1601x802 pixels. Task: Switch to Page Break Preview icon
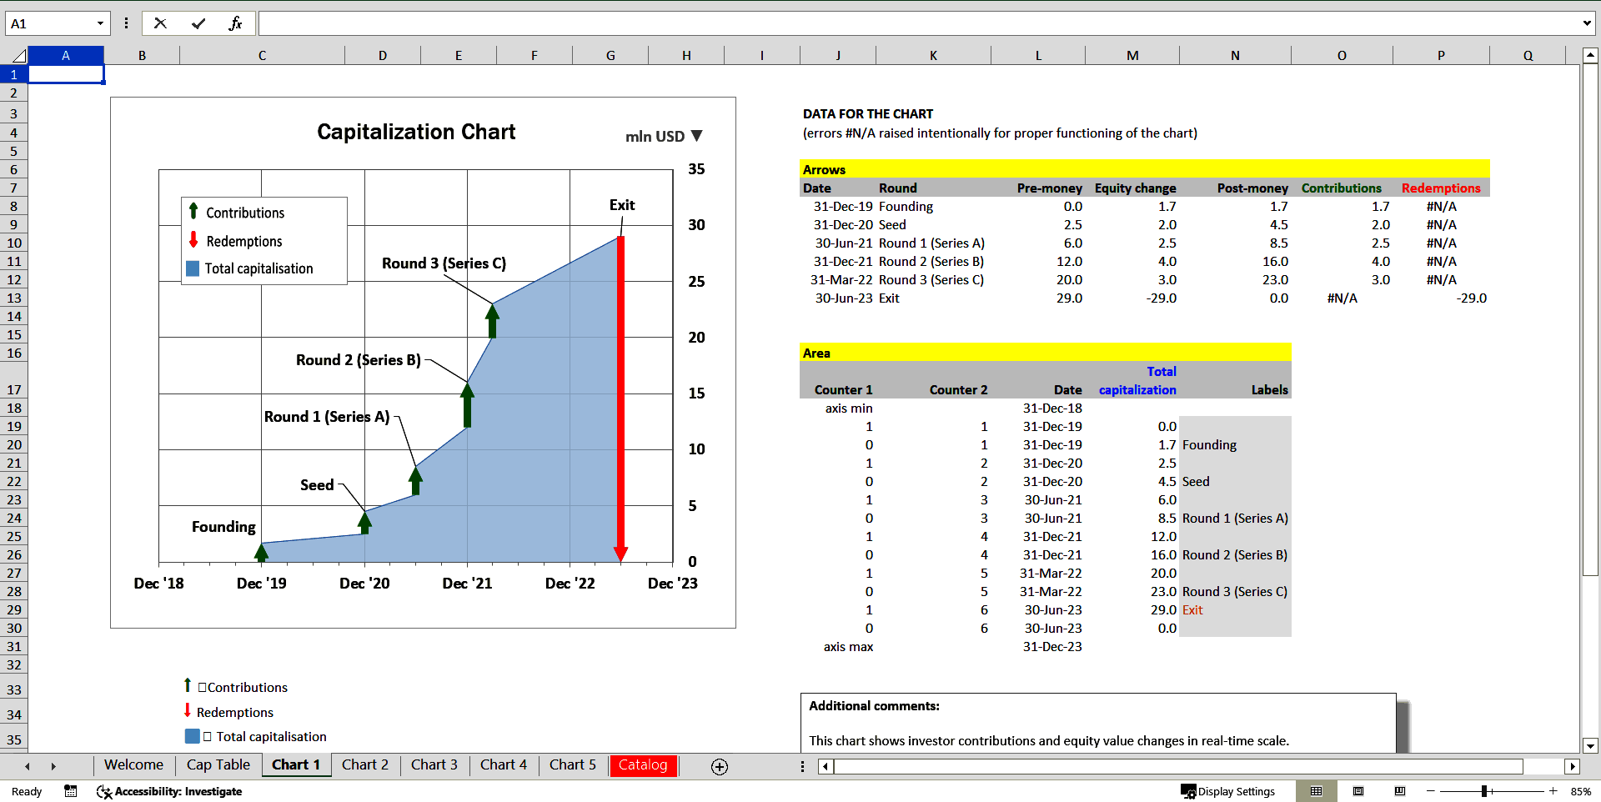pos(1400,791)
